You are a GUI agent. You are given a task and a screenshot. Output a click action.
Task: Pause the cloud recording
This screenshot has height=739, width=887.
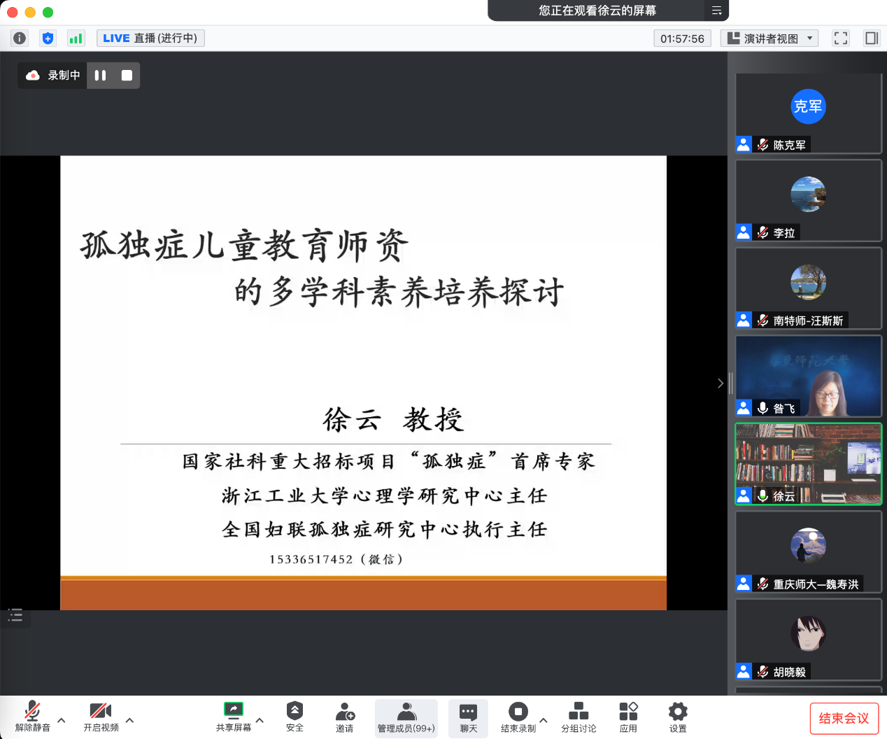100,76
